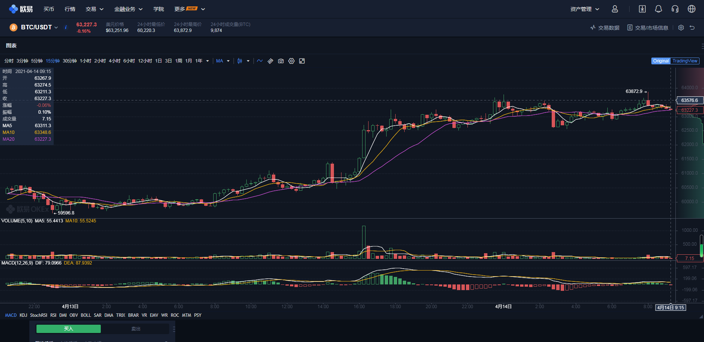Choose the 4小时 interval
Viewport: 704px width, 342px height.
coord(115,61)
